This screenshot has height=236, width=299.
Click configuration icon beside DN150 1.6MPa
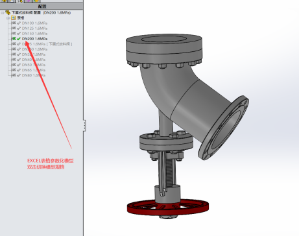[14, 34]
